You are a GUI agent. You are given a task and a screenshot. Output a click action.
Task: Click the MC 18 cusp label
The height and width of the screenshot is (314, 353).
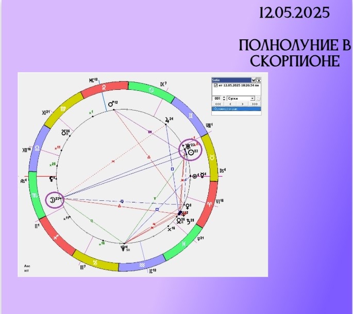(93, 80)
